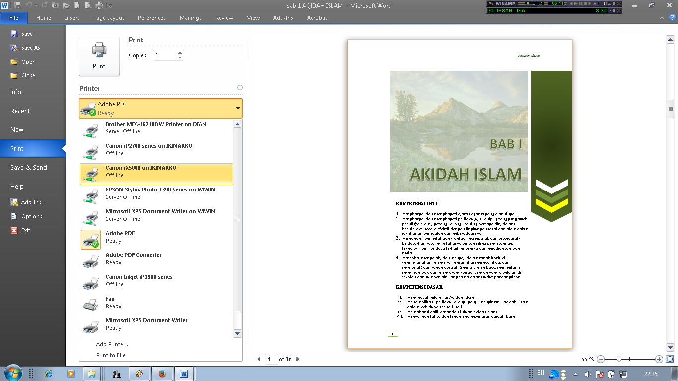678x381 pixels.
Task: Switch to the Acrobat tab
Action: 317,18
